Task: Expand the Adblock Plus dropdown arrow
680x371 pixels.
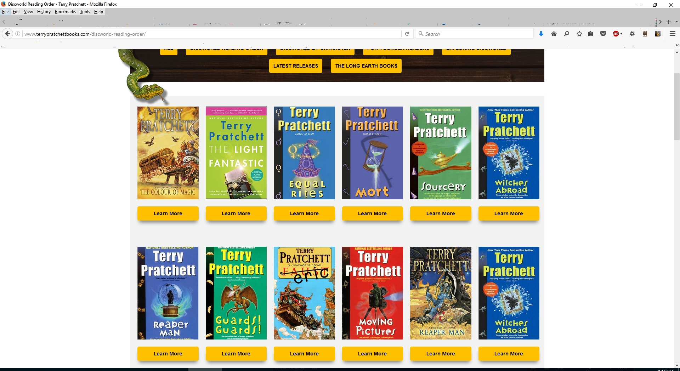Action: (622, 34)
